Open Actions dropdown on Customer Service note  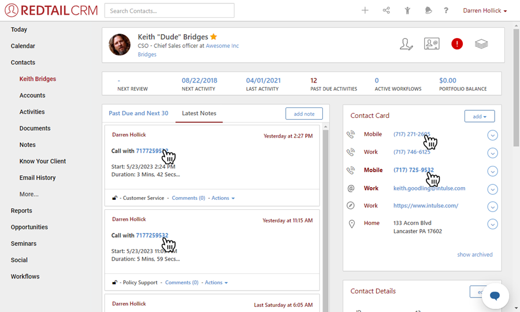pyautogui.click(x=223, y=198)
